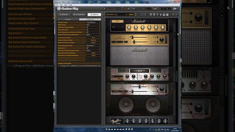Open the MIDI Channel dropdown
This screenshot has height=132, width=235.
(x=93, y=25)
